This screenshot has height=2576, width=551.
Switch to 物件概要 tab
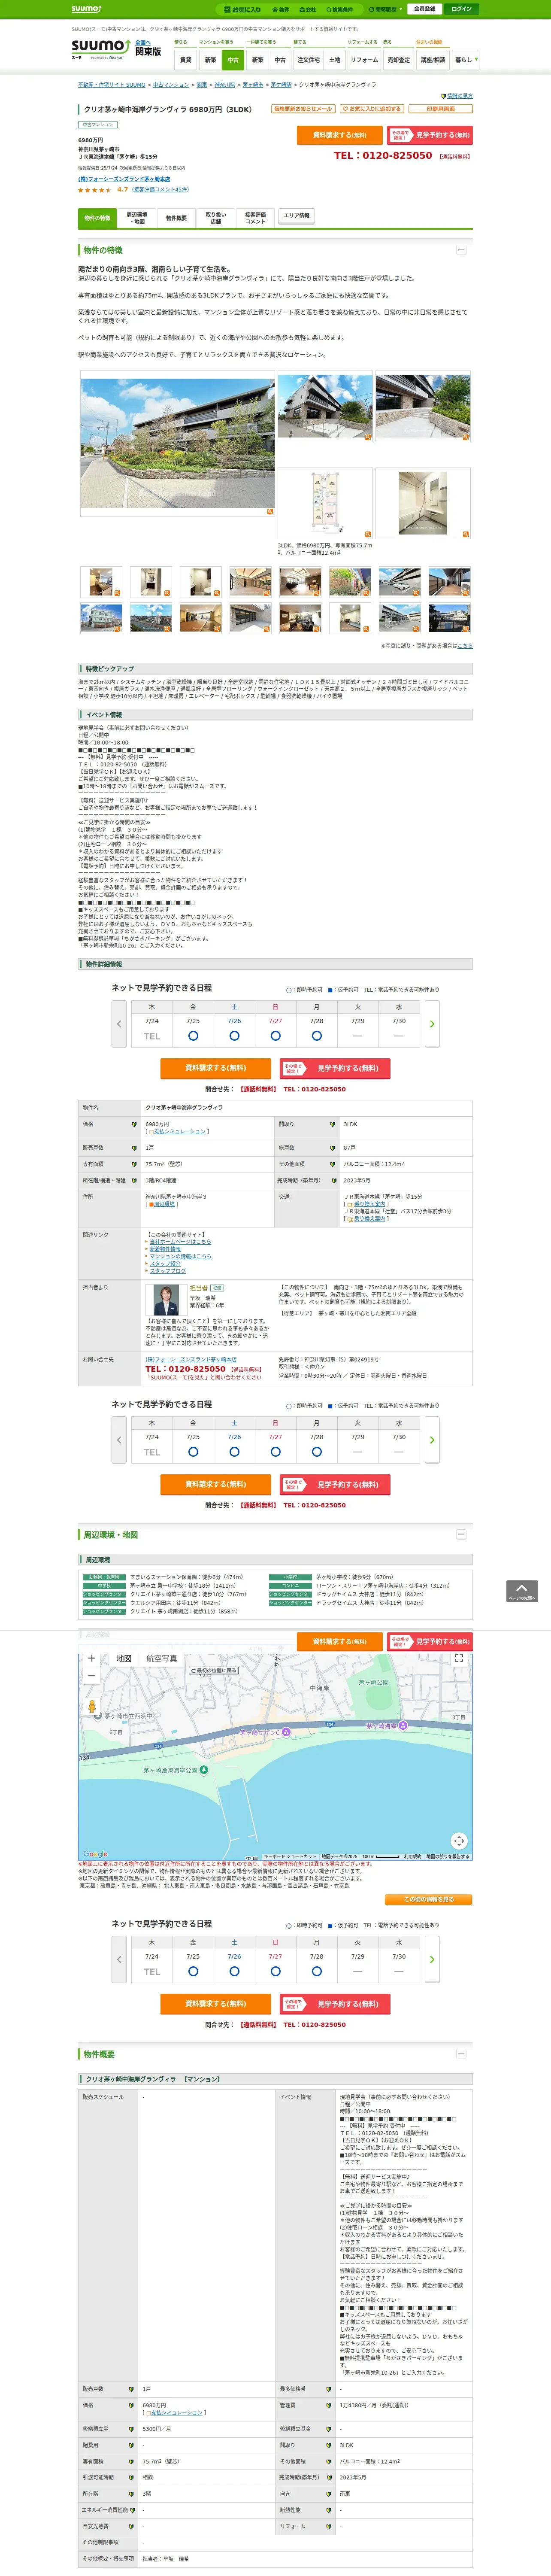click(176, 218)
